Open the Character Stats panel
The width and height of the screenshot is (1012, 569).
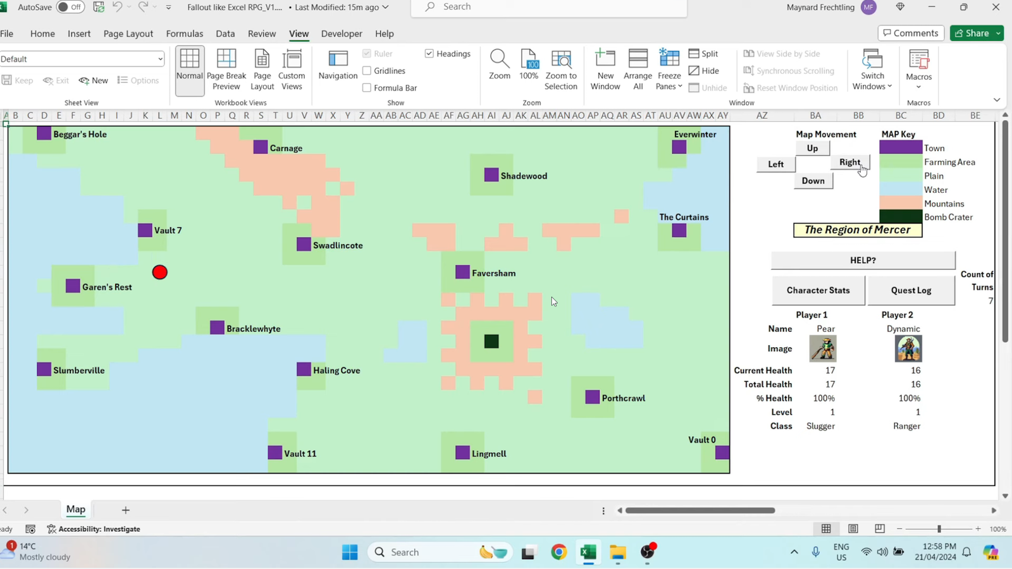(x=818, y=290)
